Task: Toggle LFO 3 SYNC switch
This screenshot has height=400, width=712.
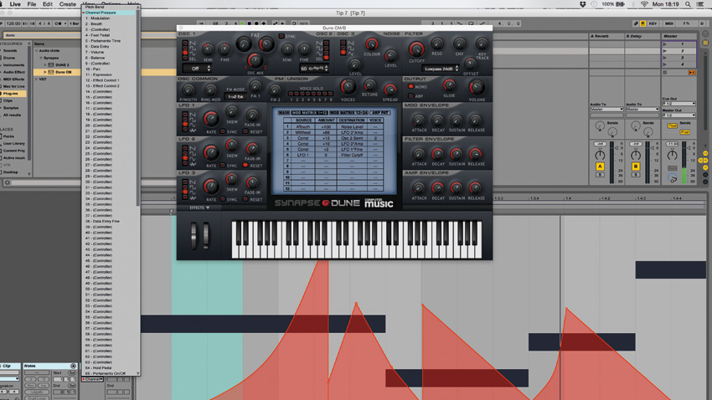Action: point(223,199)
